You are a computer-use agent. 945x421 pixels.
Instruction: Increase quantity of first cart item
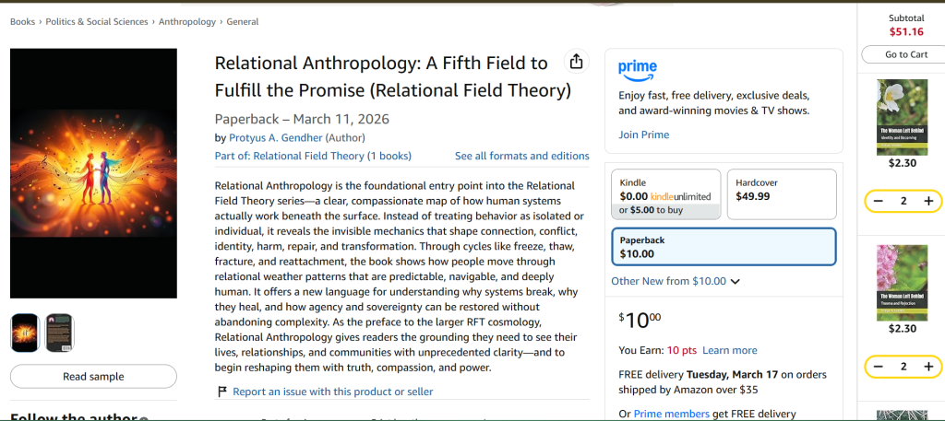[928, 201]
